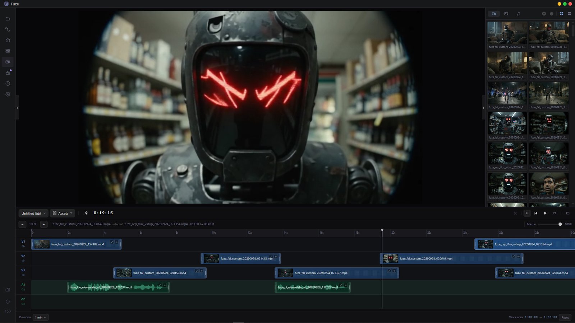Open the node graph icon in the left sidebar
The height and width of the screenshot is (323, 575).
pos(8,29)
